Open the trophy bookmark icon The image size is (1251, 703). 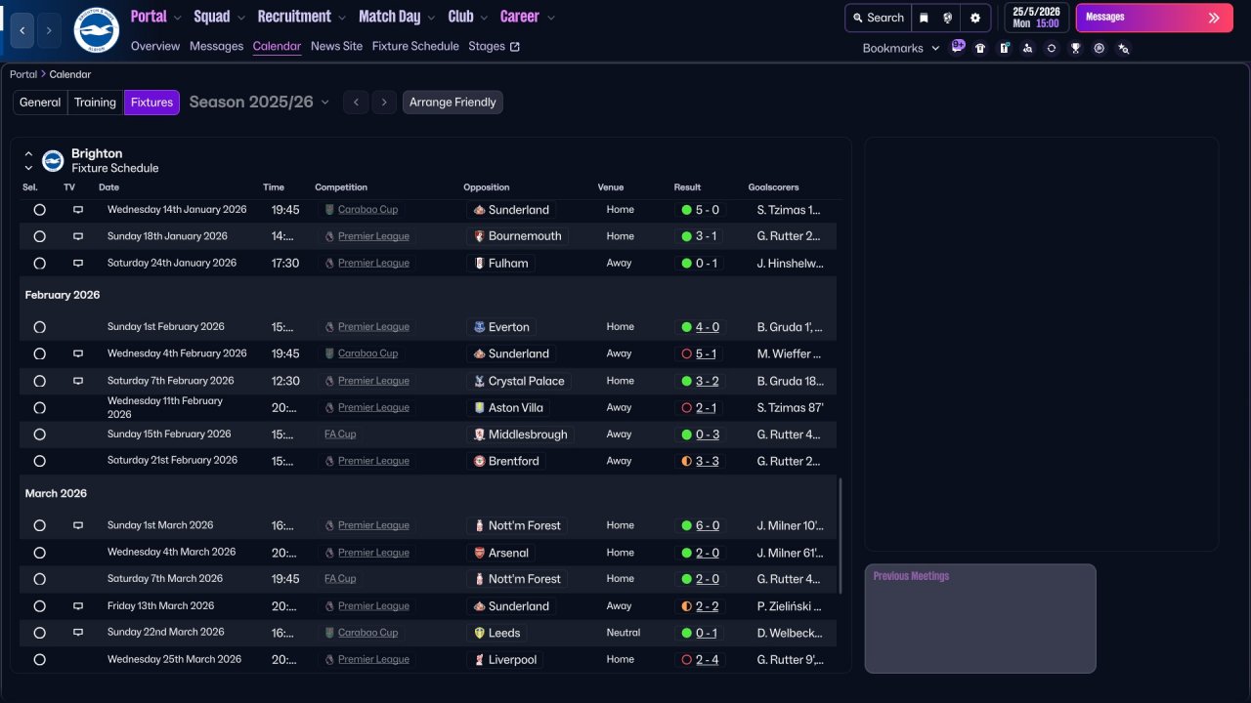(x=1075, y=48)
